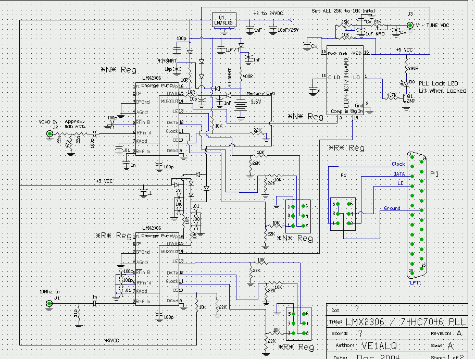
Task: Click the 'Clock' net label near P1
Action: click(x=398, y=164)
